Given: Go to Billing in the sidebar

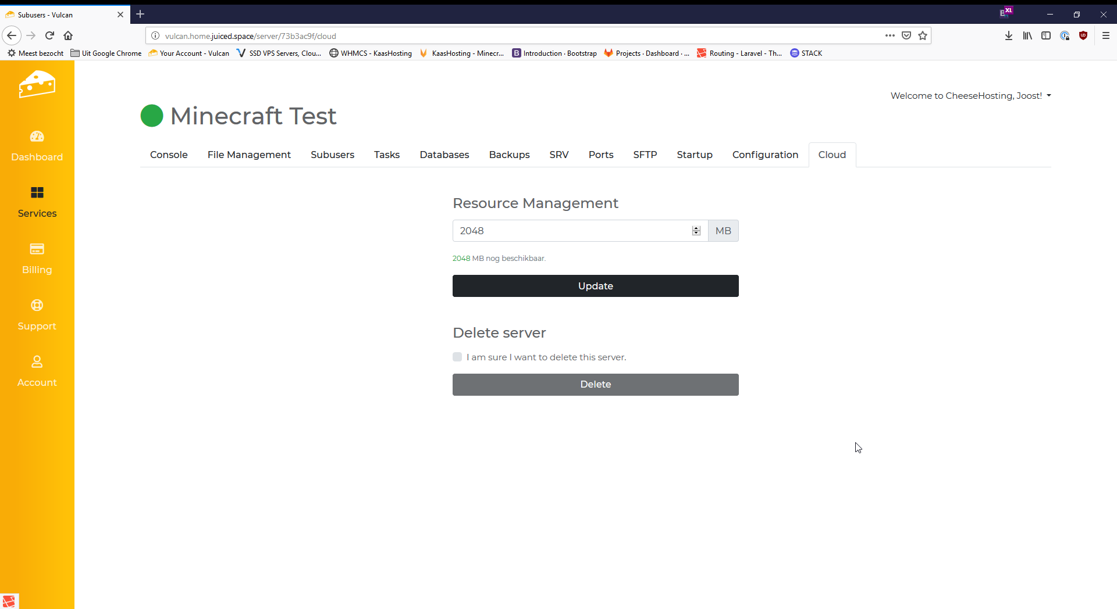Looking at the screenshot, I should tap(37, 259).
